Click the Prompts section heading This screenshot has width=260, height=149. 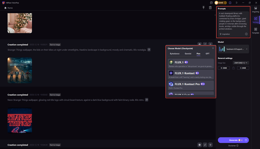click(x=222, y=9)
